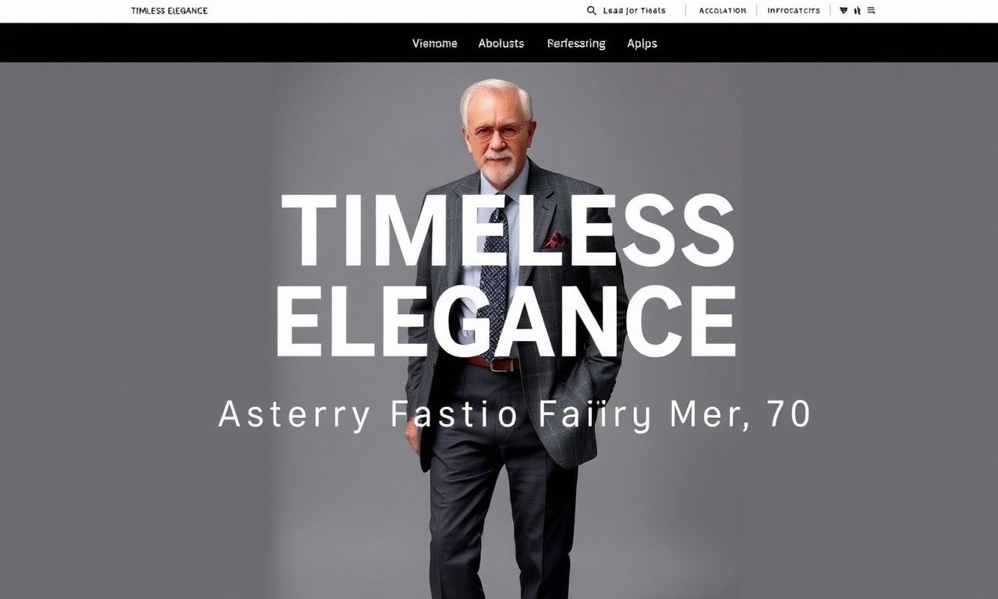Open the Perfessring nav item
Screen dimensions: 998x599
(x=576, y=44)
